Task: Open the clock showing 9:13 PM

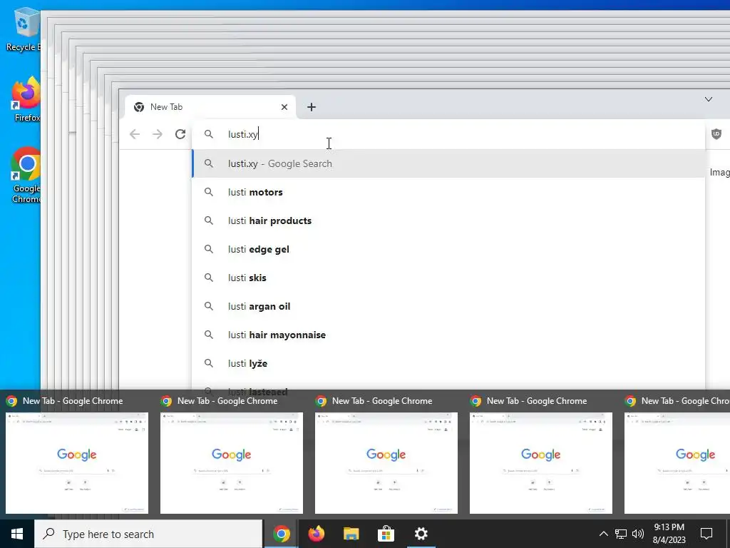Action: click(x=669, y=534)
